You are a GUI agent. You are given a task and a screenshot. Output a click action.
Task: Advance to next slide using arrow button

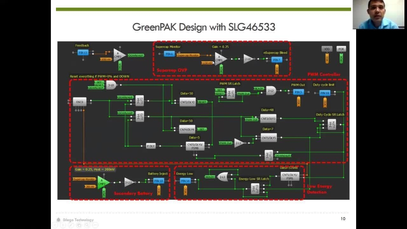pos(63,225)
